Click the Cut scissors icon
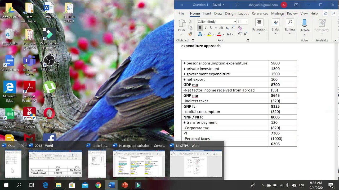 190,22
